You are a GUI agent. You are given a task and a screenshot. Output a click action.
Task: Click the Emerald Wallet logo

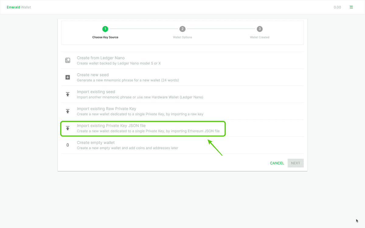point(19,7)
